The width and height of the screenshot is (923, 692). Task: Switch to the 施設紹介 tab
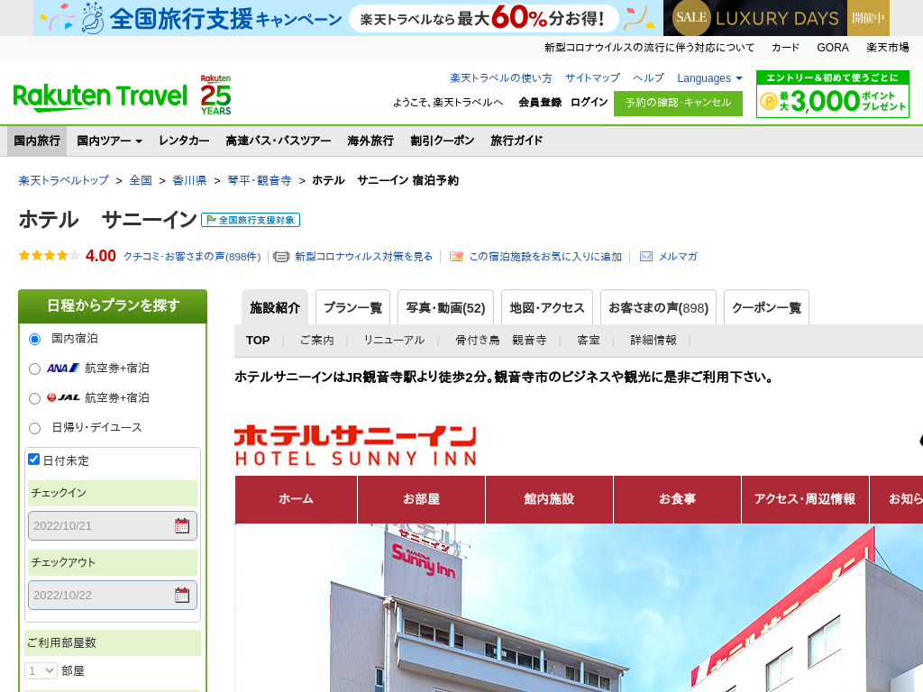275,307
